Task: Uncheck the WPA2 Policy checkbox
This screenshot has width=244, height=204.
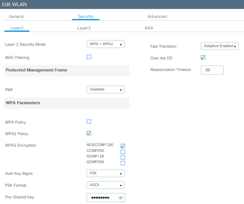Action: [89, 133]
